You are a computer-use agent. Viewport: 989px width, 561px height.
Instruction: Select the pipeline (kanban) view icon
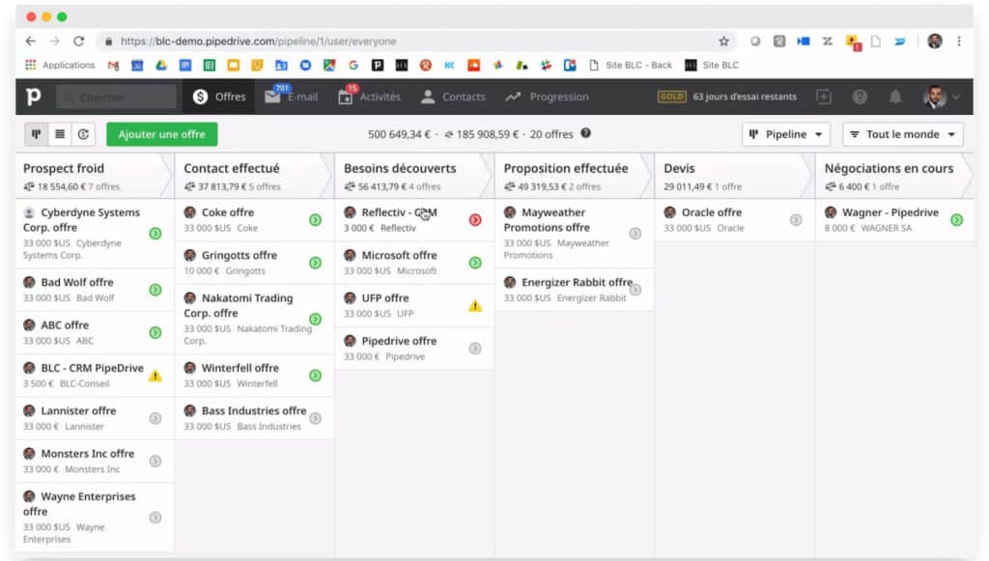36,134
